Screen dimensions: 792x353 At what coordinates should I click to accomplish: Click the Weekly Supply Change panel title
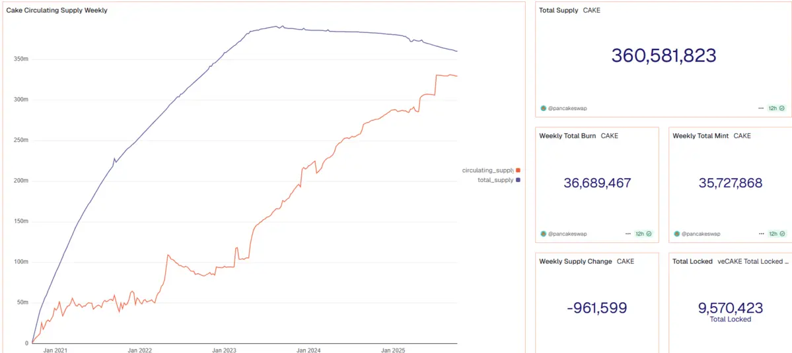click(x=575, y=261)
